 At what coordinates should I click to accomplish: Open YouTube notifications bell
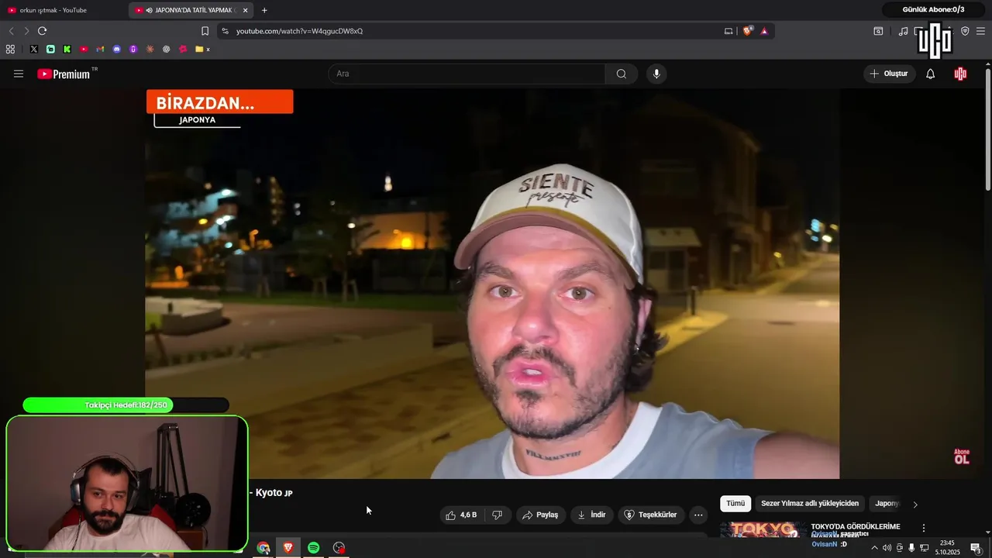point(931,74)
